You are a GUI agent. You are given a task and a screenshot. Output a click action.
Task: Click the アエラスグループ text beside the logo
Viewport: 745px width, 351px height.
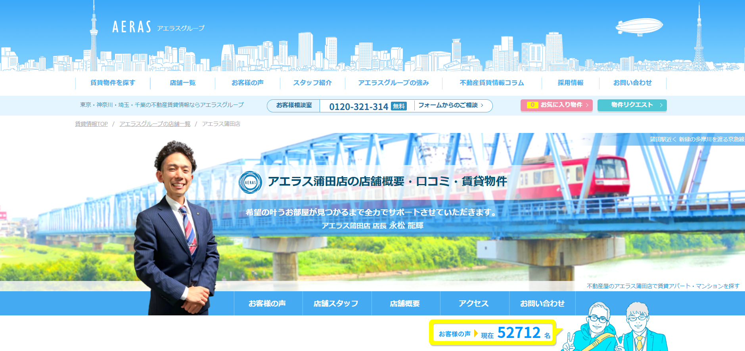[x=180, y=28]
